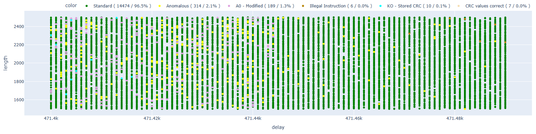Toggle KO - Stored CRC legend label

click(x=419, y=6)
